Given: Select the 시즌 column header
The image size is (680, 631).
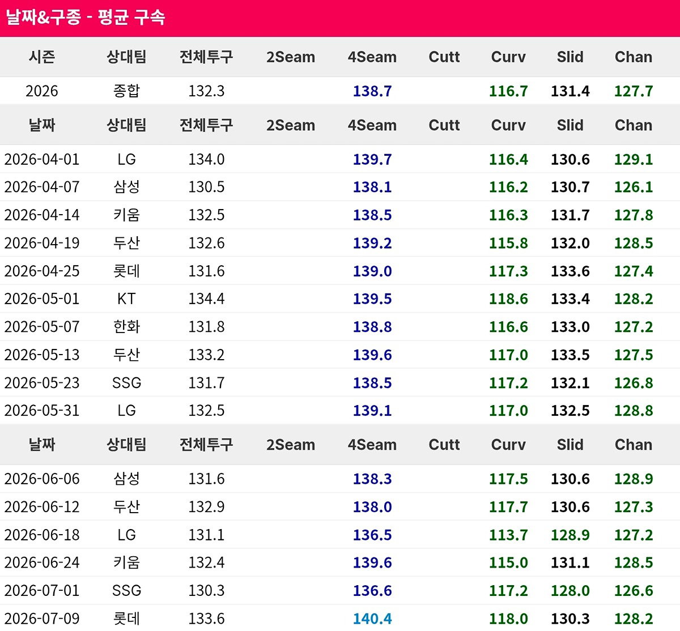Looking at the screenshot, I should pyautogui.click(x=42, y=57).
